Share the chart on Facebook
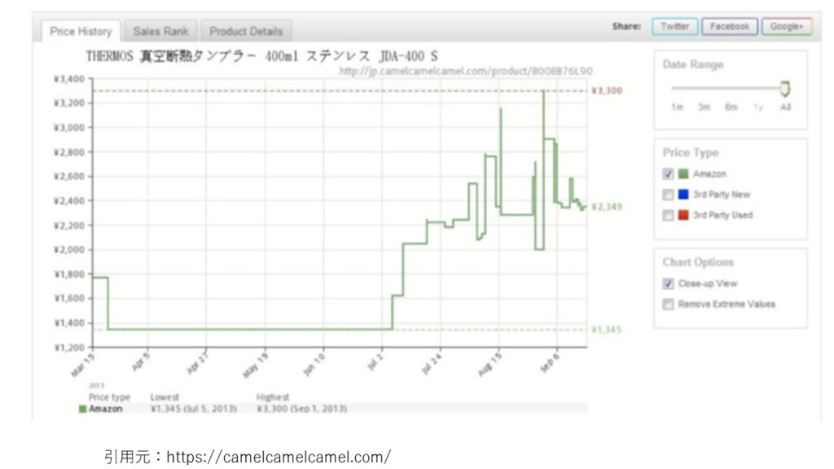Viewport: 834px width, 469px height. click(729, 26)
